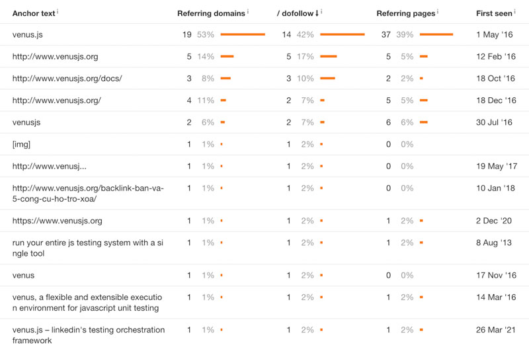Click info icon next to dofollow header

pos(321,12)
